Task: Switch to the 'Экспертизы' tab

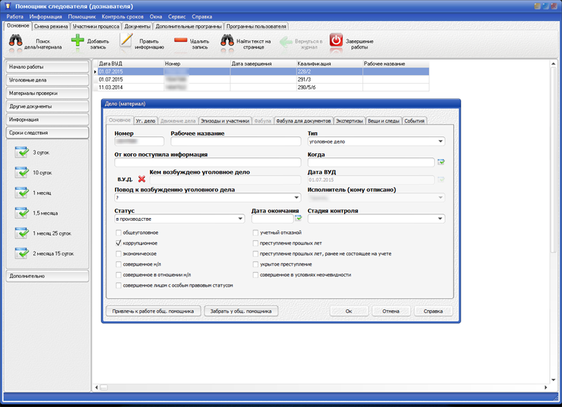Action: 349,121
